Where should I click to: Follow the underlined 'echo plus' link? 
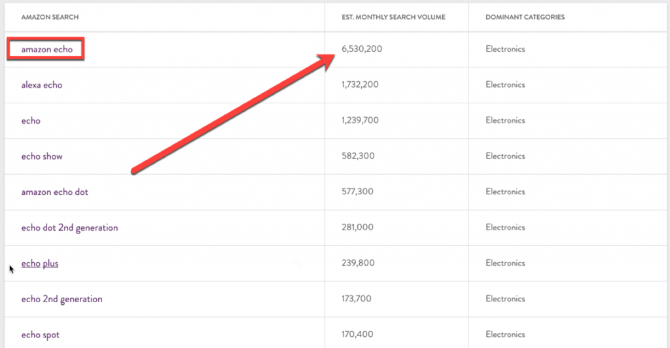point(40,264)
